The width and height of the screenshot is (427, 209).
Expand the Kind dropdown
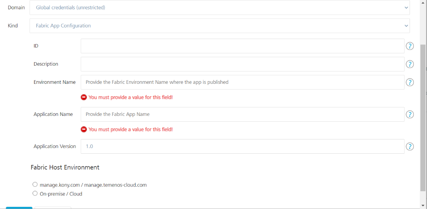[219, 26]
